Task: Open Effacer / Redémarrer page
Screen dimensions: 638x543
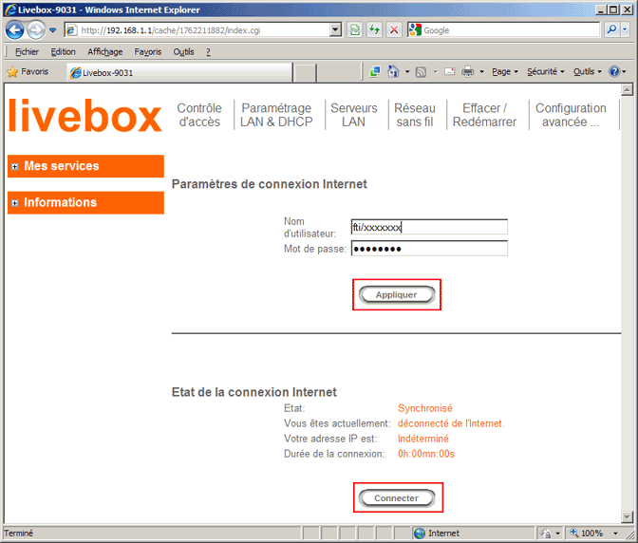Action: [x=484, y=115]
